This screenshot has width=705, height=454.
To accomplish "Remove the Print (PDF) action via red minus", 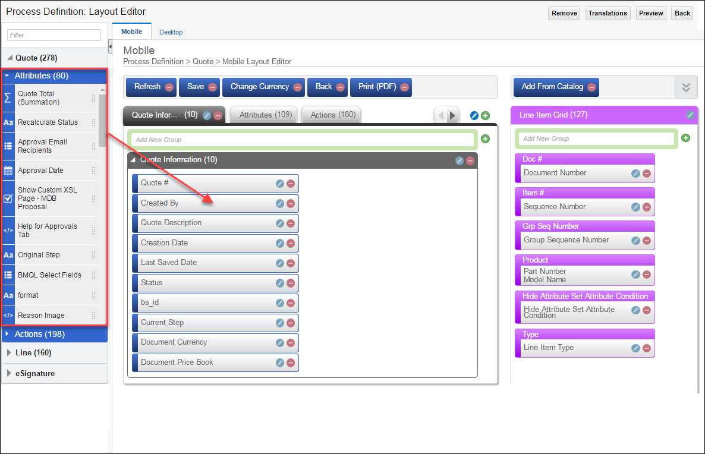I will click(x=404, y=87).
